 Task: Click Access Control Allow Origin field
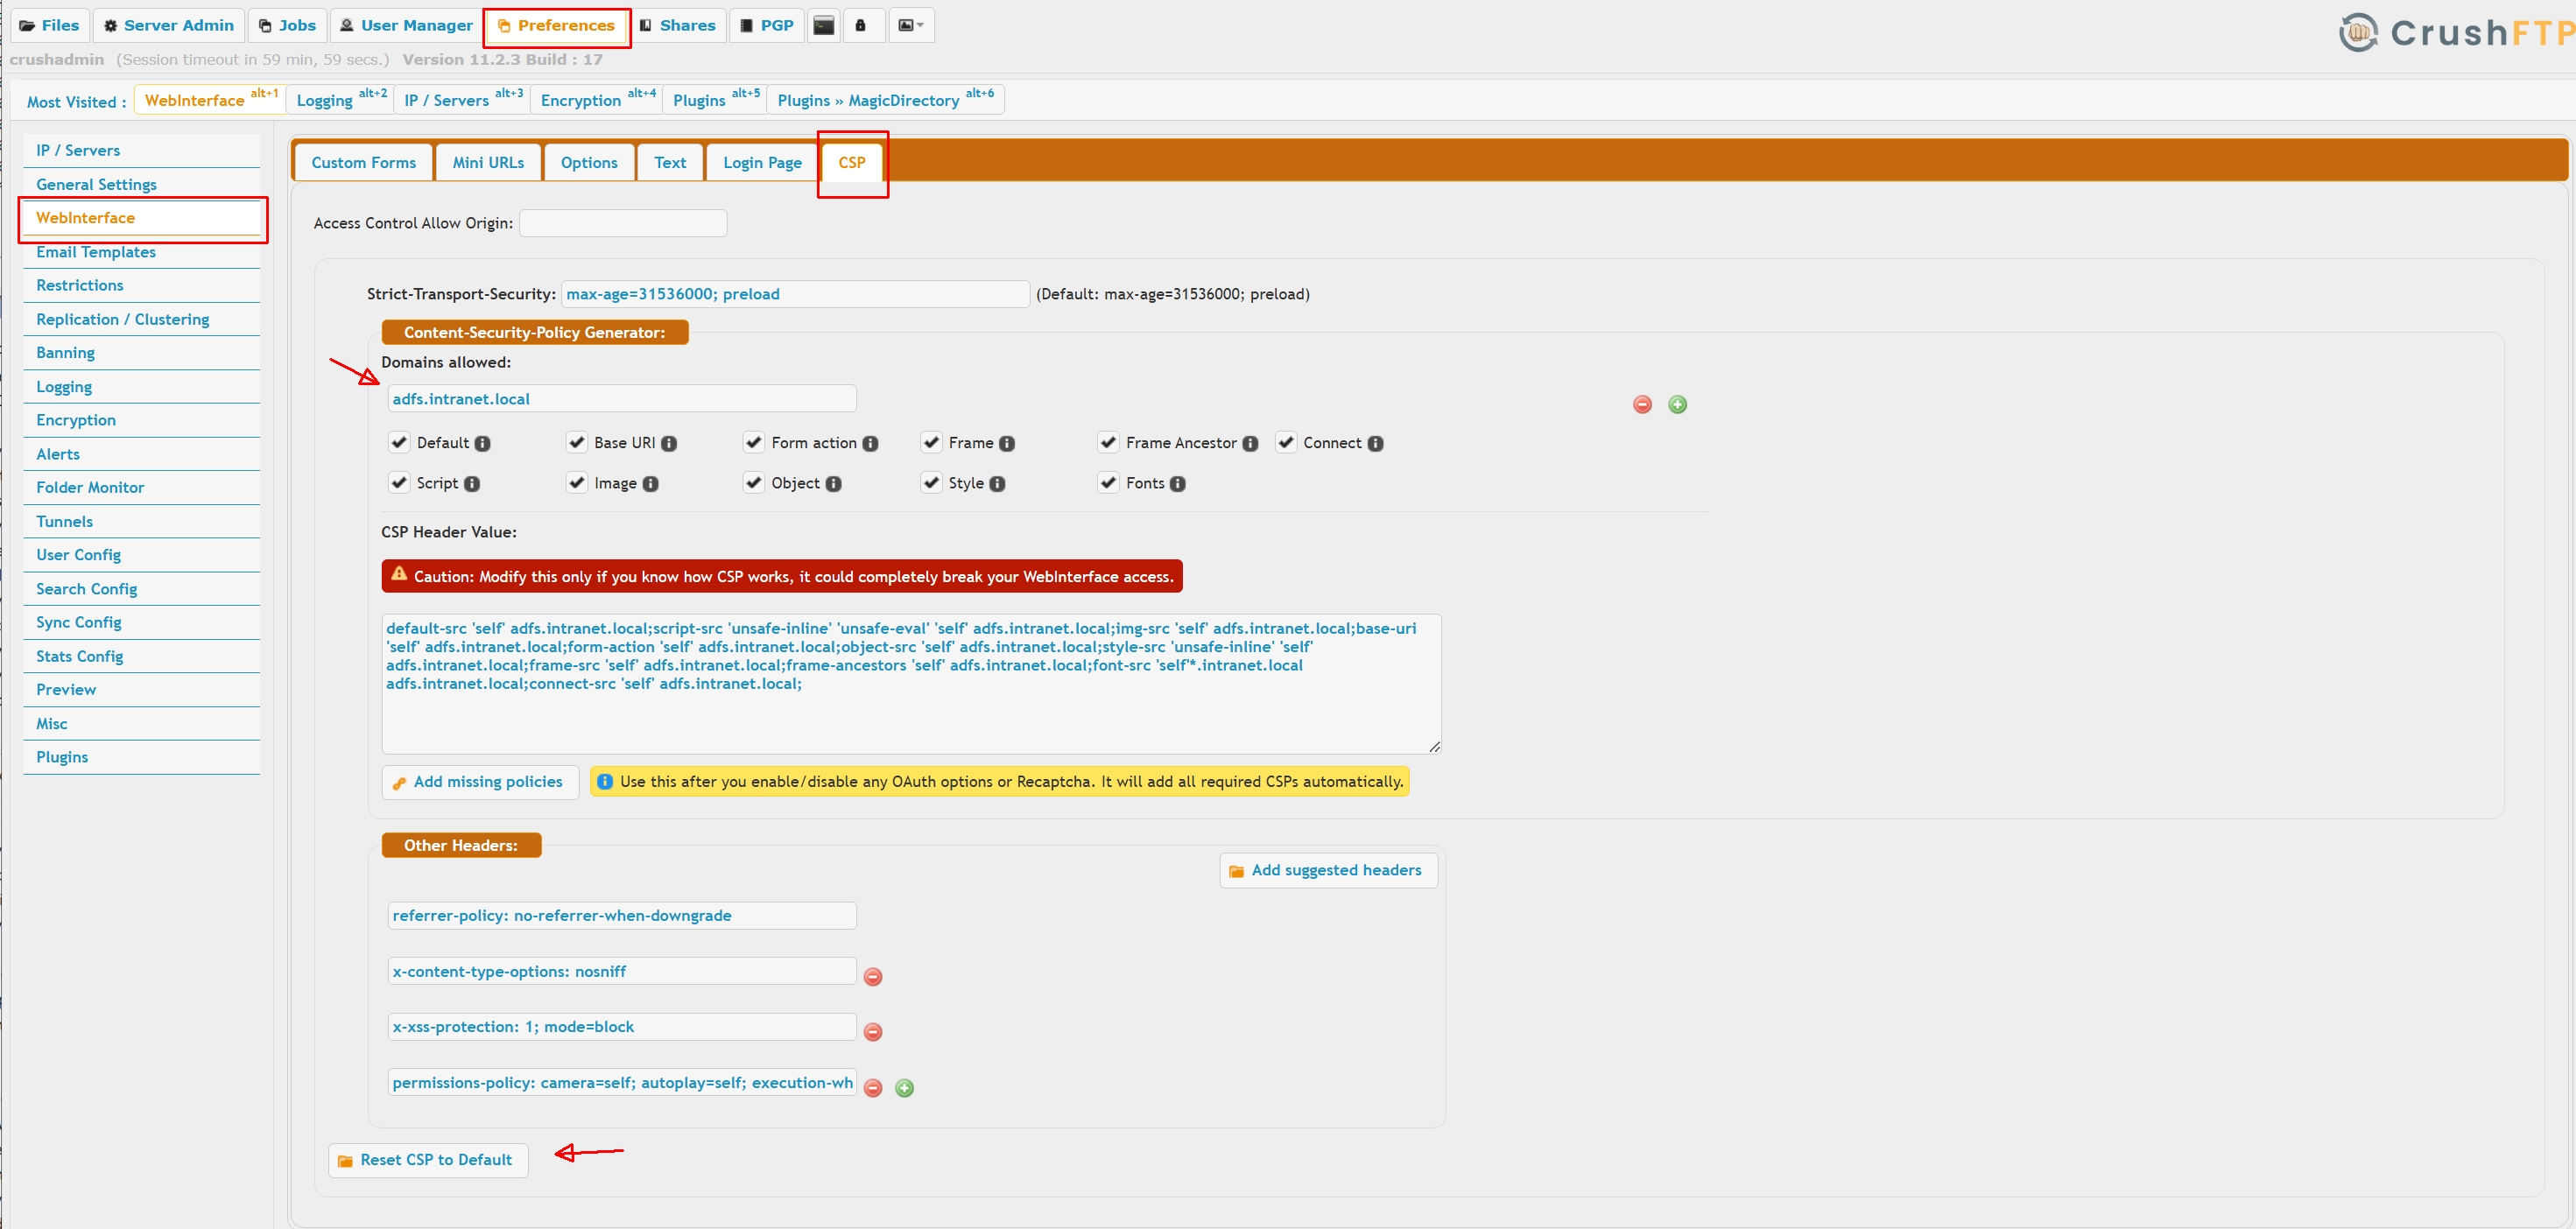click(x=623, y=223)
